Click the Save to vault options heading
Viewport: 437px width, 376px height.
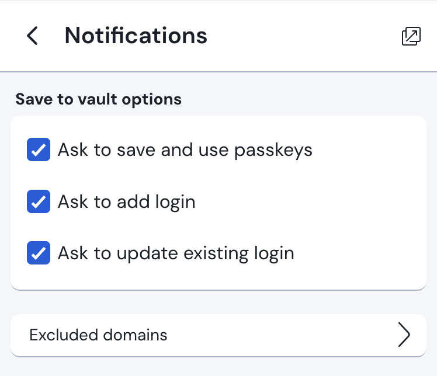pos(98,99)
